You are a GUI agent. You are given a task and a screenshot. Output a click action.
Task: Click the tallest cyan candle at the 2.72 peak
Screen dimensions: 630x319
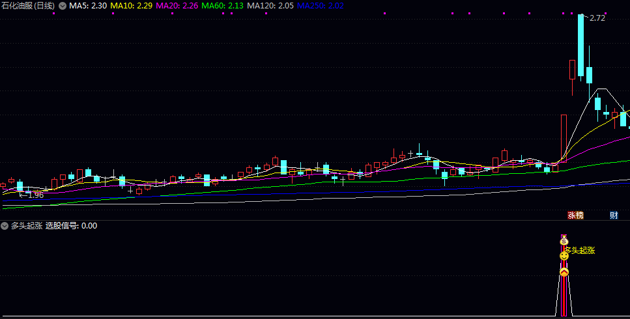(580, 45)
